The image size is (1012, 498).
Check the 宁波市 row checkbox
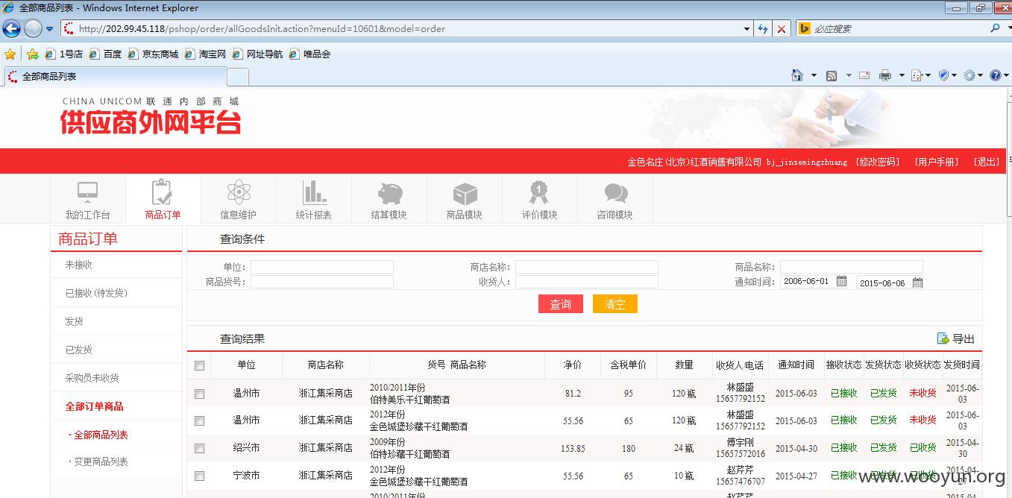[199, 476]
